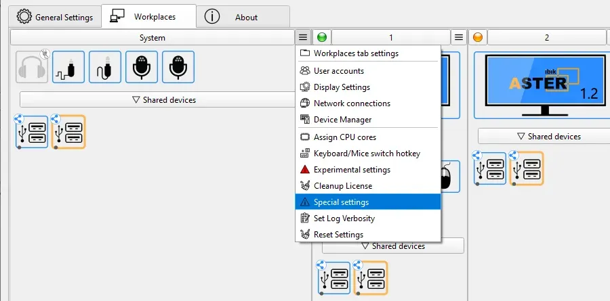Image resolution: width=610 pixels, height=301 pixels.
Task: Select the second microphone device icon
Action: point(178,67)
